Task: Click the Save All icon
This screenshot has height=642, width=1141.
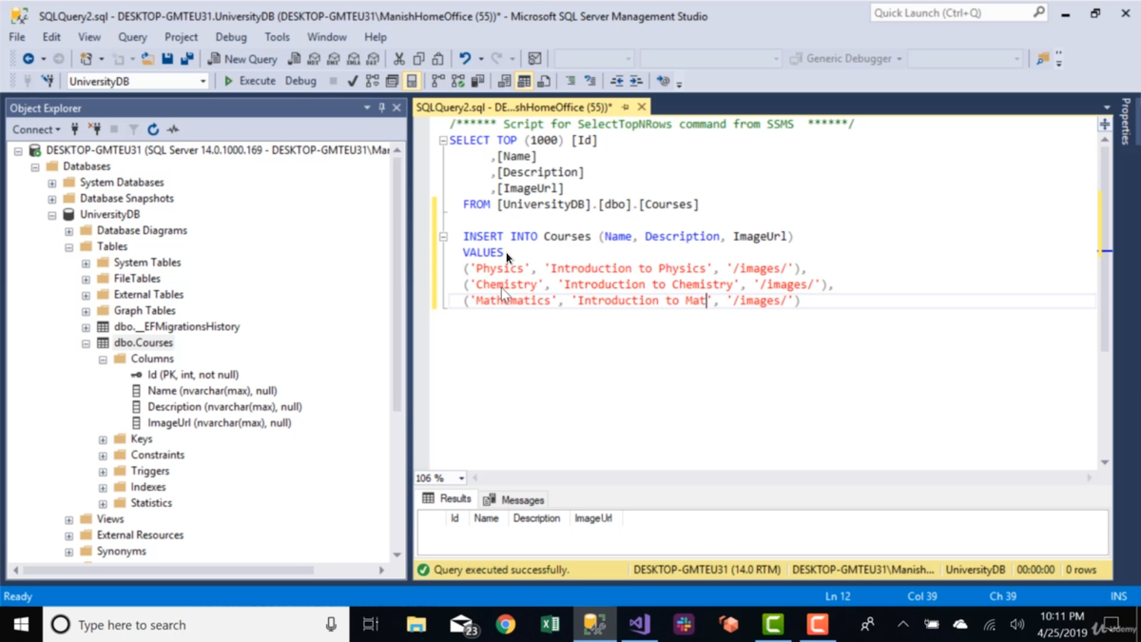Action: tap(187, 59)
